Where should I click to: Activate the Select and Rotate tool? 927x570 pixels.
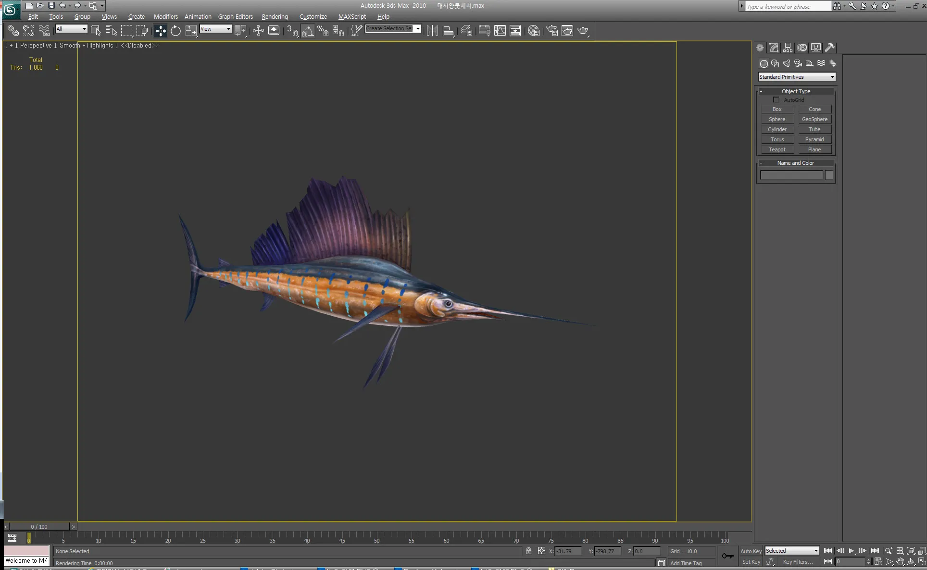[x=175, y=31]
